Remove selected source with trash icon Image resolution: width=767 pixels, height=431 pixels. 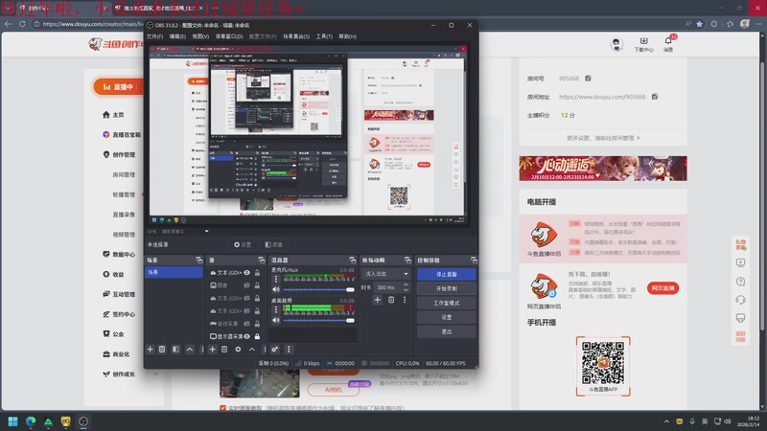point(224,350)
